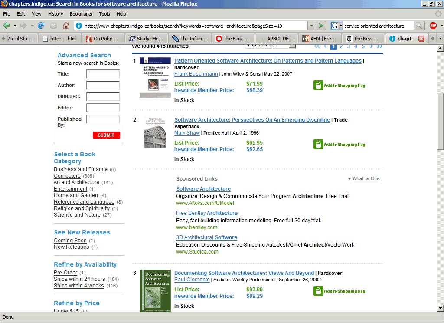Open the Perspectives On An Emerging Discipline cover
Image resolution: width=444 pixels, height=323 pixels.
[155, 132]
